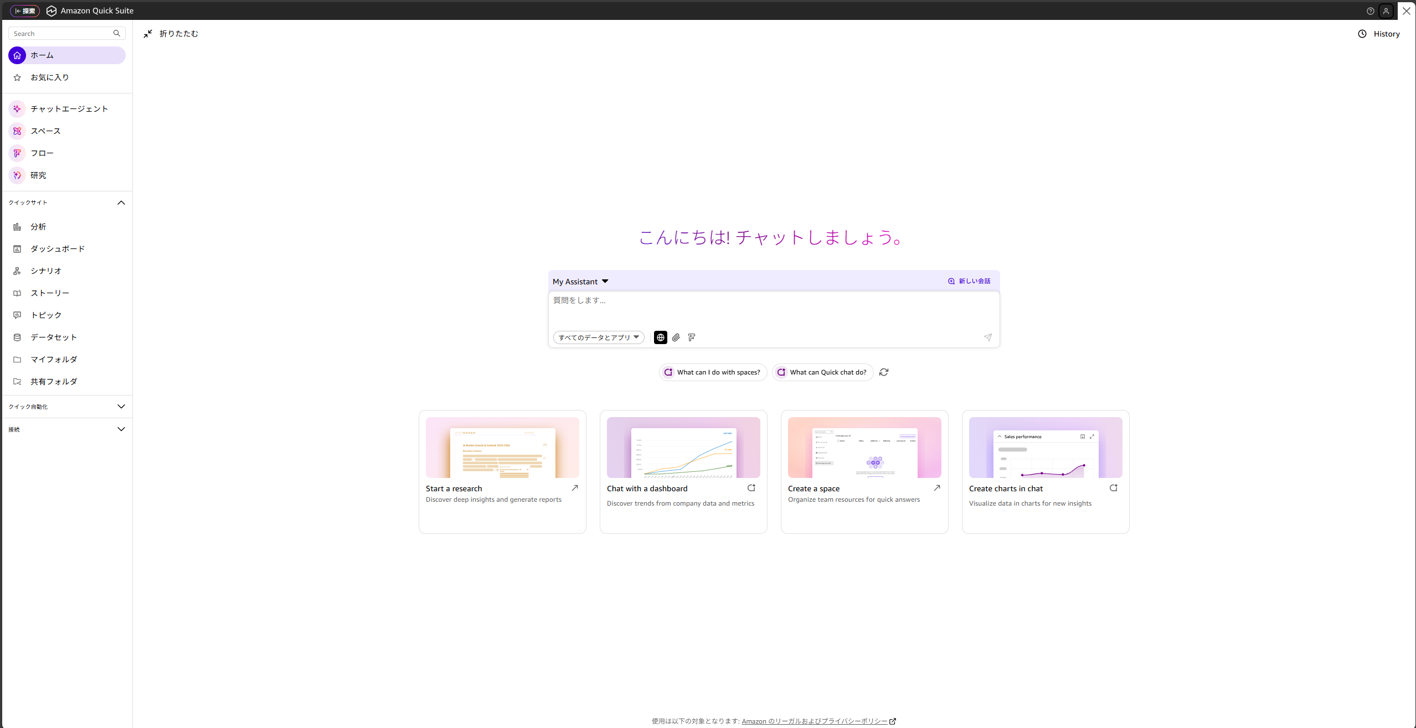
Task: Start a 新しい会話 conversation
Action: [x=969, y=281]
